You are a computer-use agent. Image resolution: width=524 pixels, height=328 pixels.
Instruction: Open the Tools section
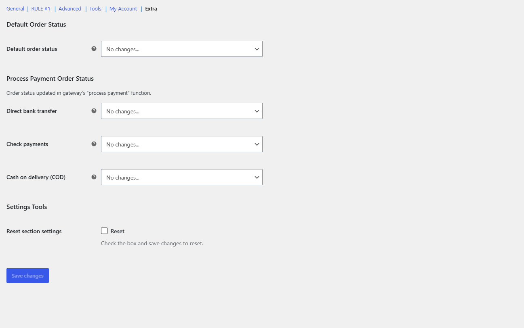tap(95, 9)
